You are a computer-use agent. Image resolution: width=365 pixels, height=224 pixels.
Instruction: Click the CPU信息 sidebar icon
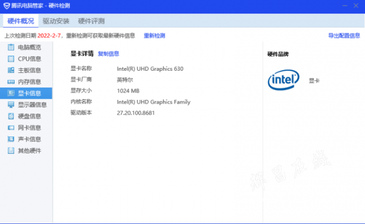point(11,59)
